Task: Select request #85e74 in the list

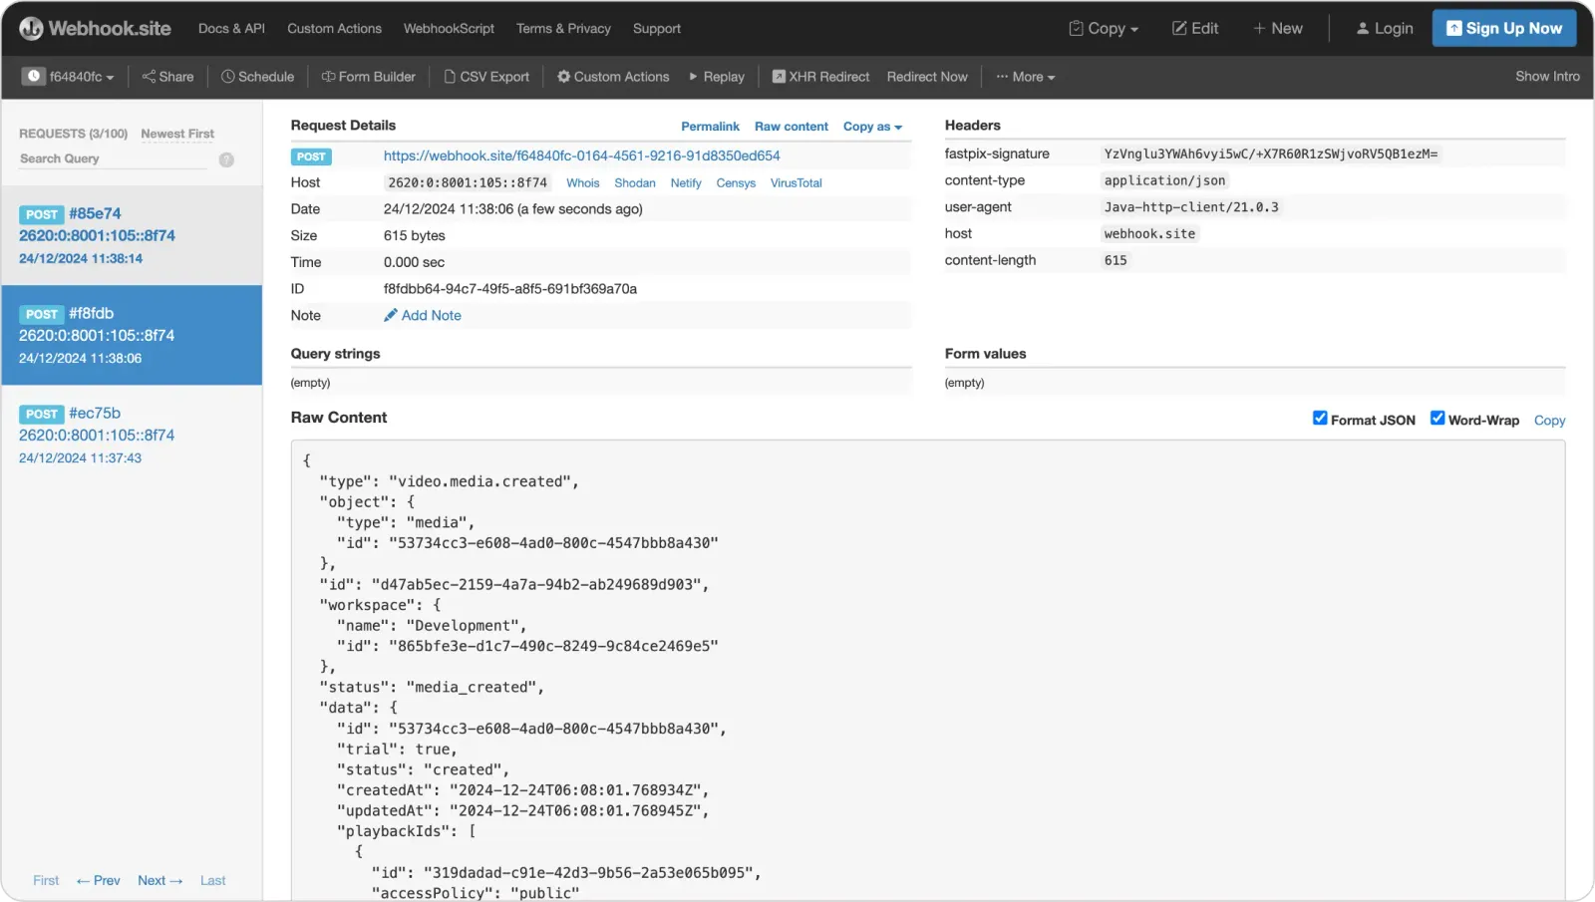Action: 132,235
